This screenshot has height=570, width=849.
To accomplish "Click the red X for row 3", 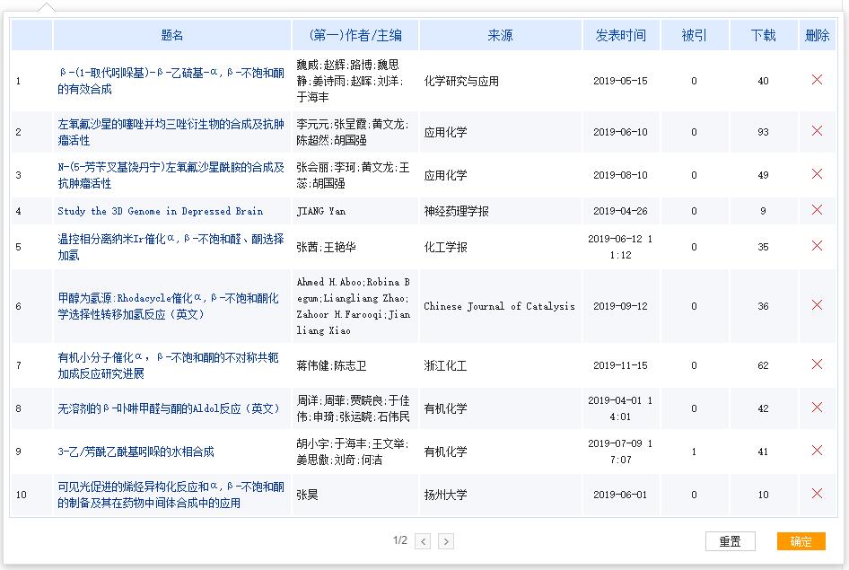I will [x=817, y=174].
